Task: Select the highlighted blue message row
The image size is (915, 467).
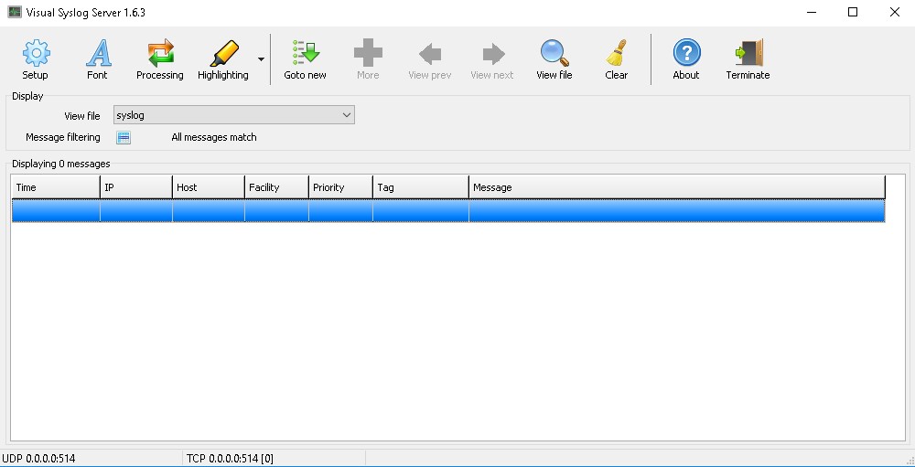Action: pos(448,210)
